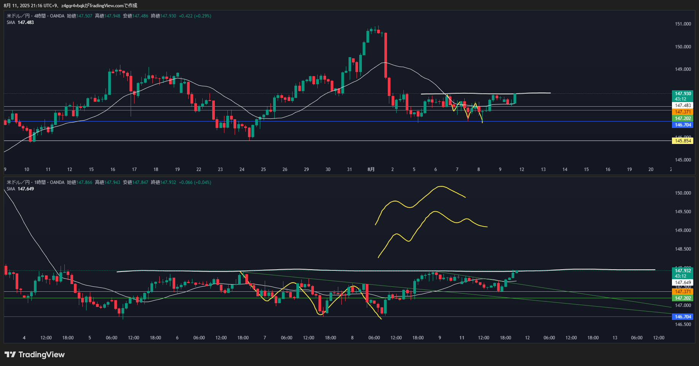Click 始値147.866 open value in bottom legend

(80, 182)
